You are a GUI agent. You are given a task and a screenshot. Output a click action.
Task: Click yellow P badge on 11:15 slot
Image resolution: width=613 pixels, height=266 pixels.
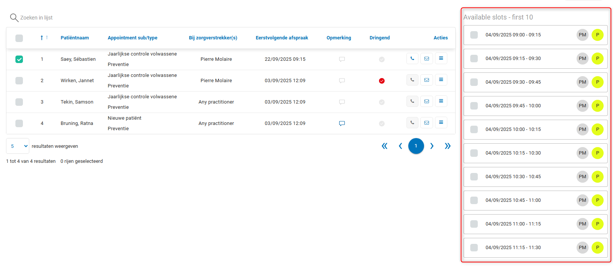pos(597,248)
